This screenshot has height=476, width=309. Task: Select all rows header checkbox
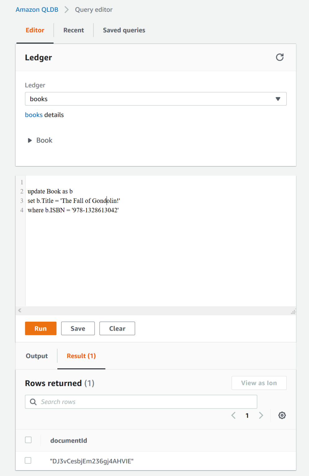[x=28, y=440]
